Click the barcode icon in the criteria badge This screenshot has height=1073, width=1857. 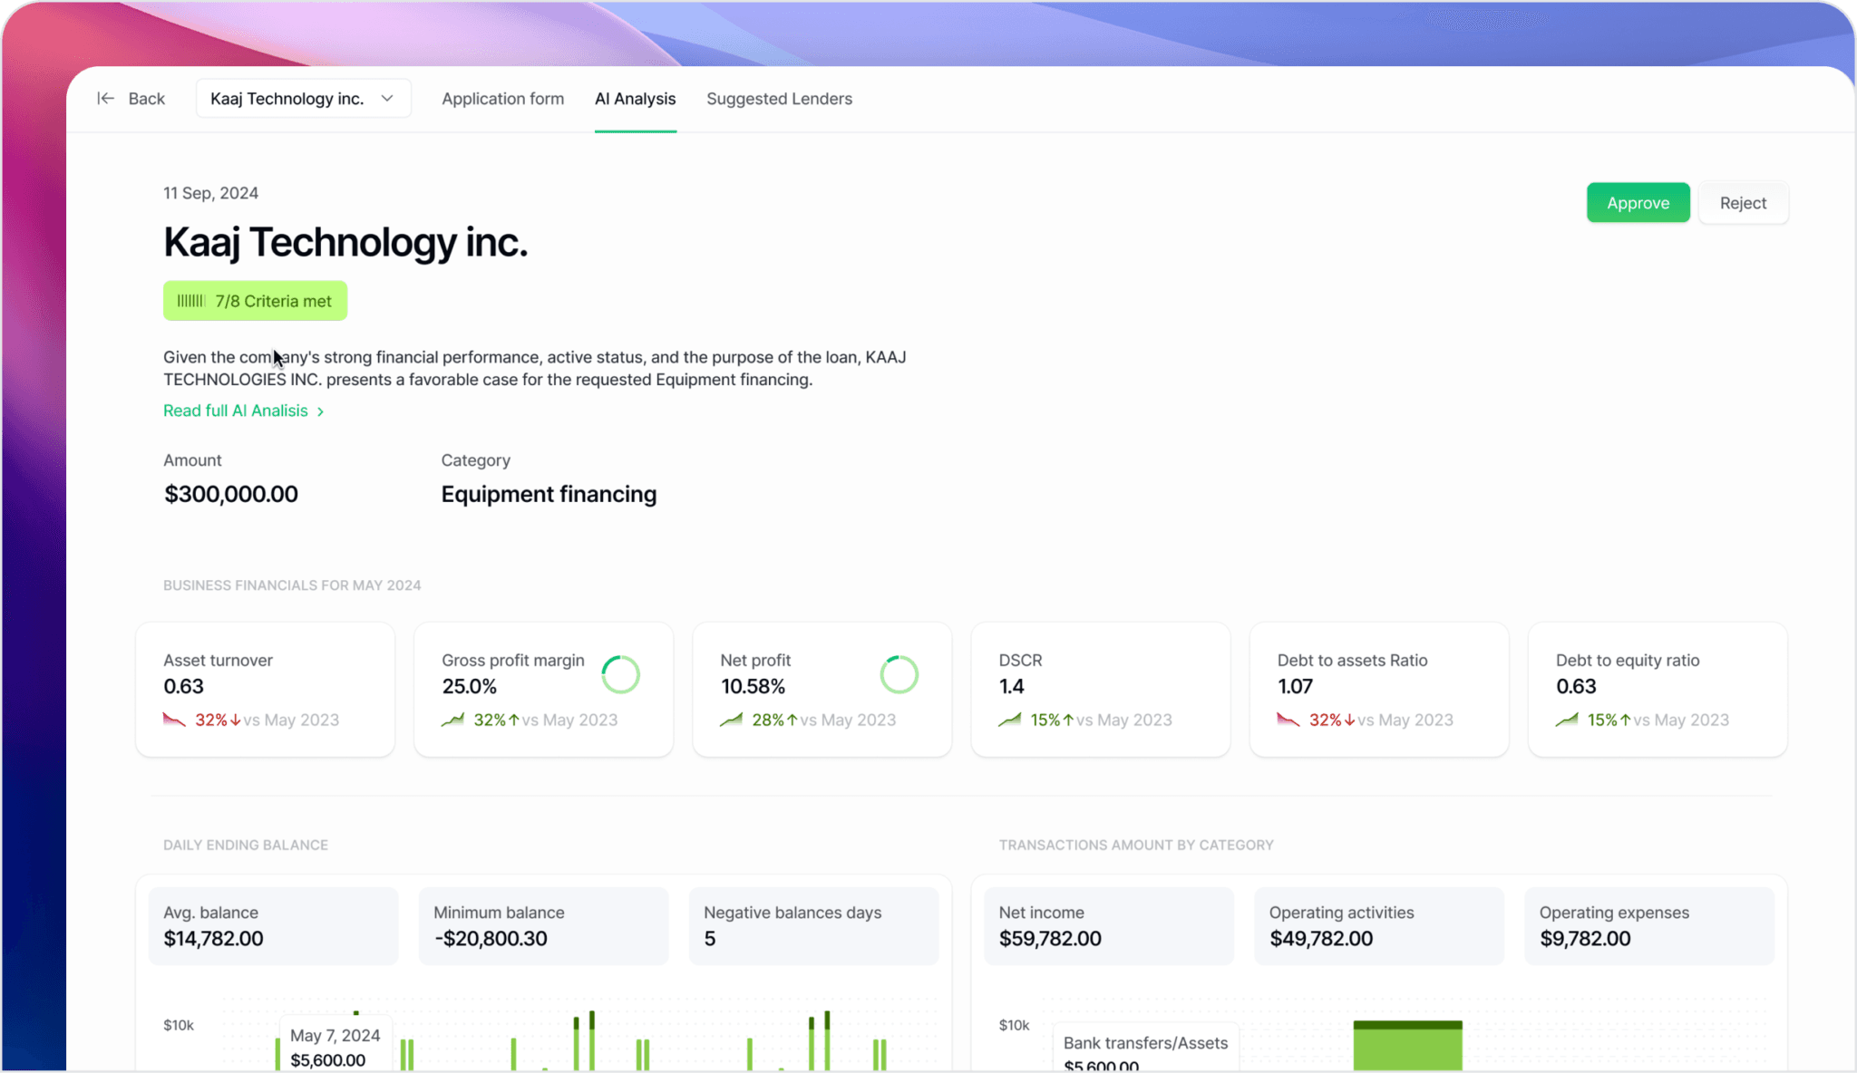pyautogui.click(x=190, y=301)
